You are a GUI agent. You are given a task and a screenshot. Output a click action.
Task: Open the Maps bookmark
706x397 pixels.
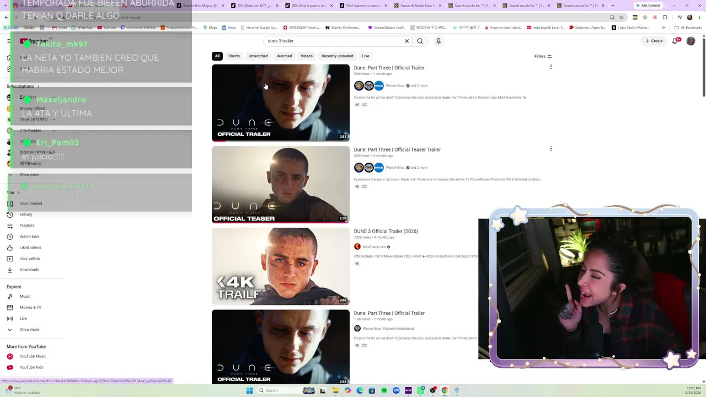(210, 28)
